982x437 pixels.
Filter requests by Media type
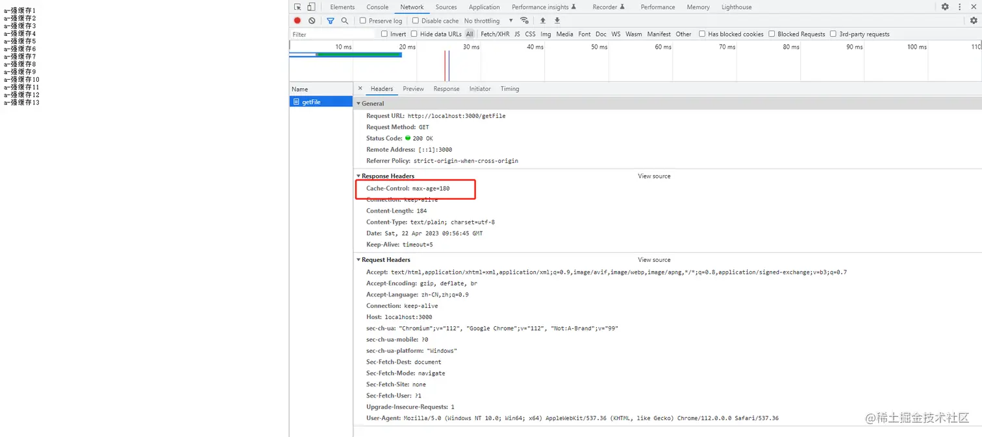click(x=564, y=34)
